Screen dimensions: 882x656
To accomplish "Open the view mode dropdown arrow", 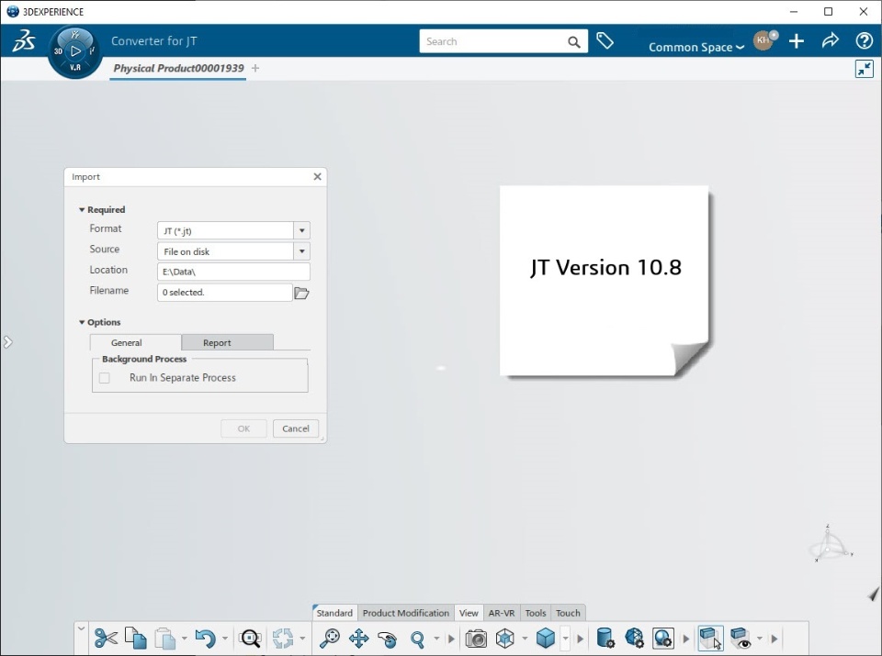I will point(565,639).
